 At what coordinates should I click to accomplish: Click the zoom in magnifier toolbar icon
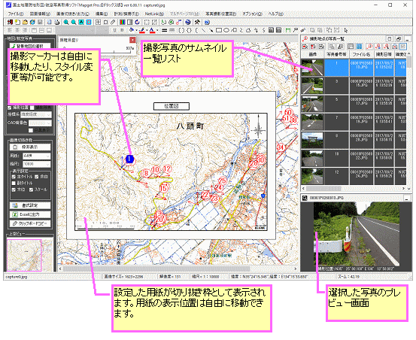[x=65, y=23]
